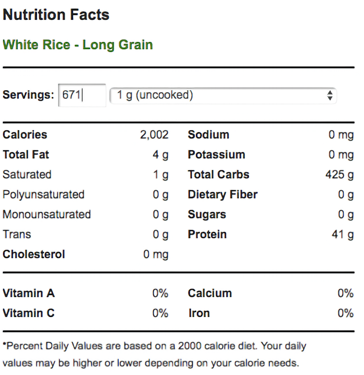Click the Total Carbs label

coord(218,175)
